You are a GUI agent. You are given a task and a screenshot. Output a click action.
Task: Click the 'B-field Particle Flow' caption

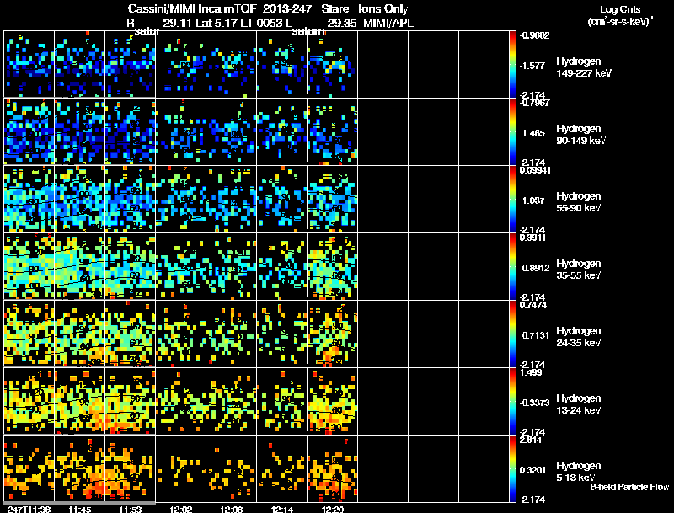click(629, 487)
